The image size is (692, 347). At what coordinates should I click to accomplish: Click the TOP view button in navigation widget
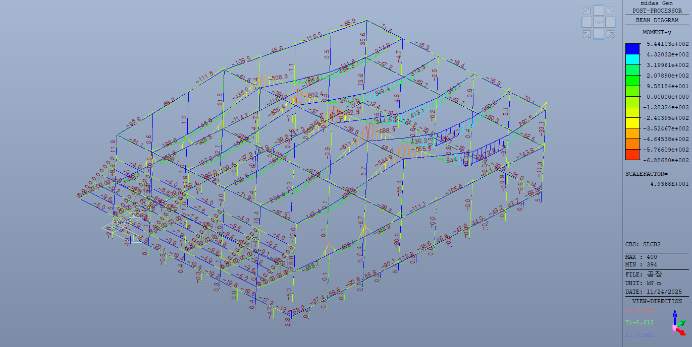coord(598,22)
